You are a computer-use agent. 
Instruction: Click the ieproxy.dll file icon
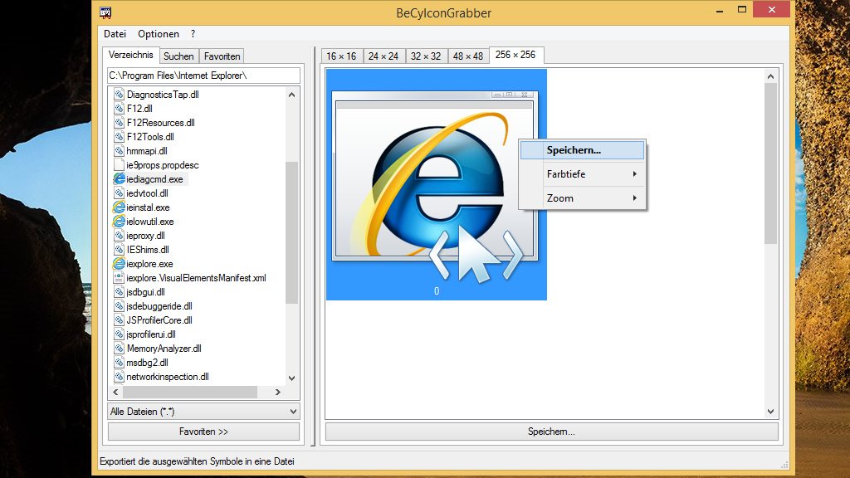pyautogui.click(x=120, y=235)
